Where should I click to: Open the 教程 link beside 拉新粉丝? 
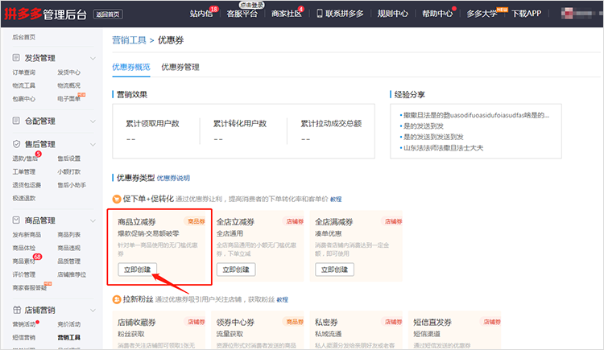point(282,299)
